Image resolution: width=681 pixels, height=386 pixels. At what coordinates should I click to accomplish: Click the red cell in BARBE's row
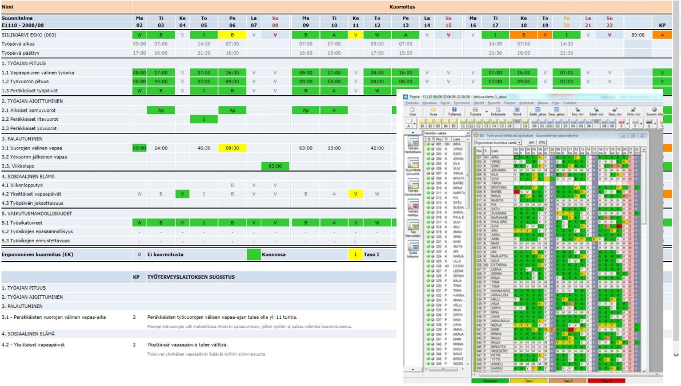tap(516, 192)
